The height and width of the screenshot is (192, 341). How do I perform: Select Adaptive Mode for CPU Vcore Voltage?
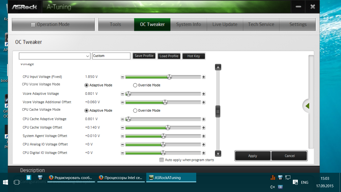coord(98,85)
